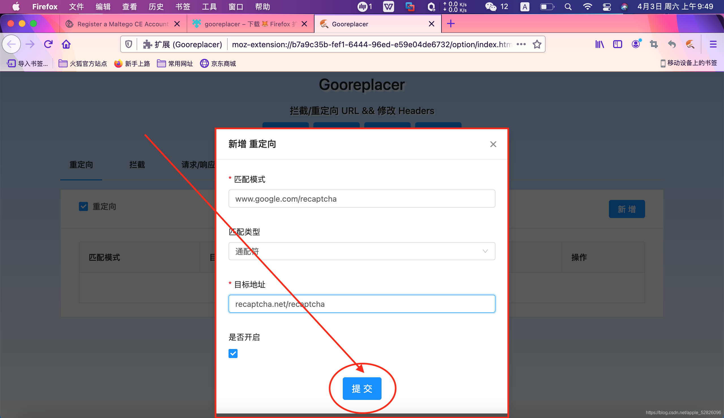This screenshot has width=724, height=418.
Task: Open the Apple menu
Action: [x=16, y=7]
